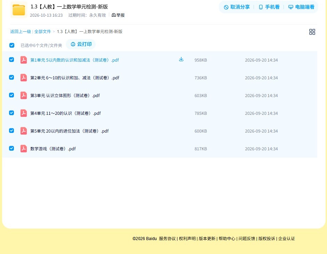Click PDF icon of 第3单元 认识立体图形
The image size is (327, 254).
[x=24, y=95]
